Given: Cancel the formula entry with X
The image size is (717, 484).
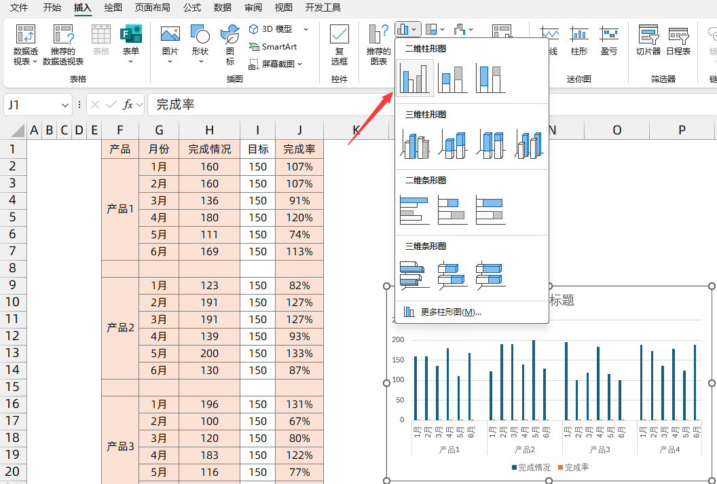Looking at the screenshot, I should 95,105.
